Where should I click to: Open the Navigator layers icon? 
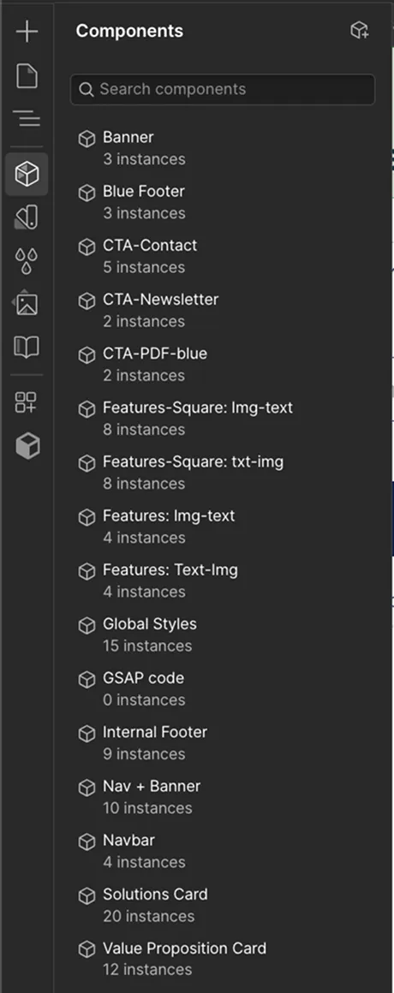pyautogui.click(x=27, y=118)
